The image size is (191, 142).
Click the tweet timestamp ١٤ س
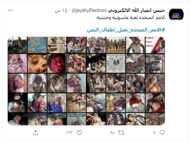[x=61, y=10]
